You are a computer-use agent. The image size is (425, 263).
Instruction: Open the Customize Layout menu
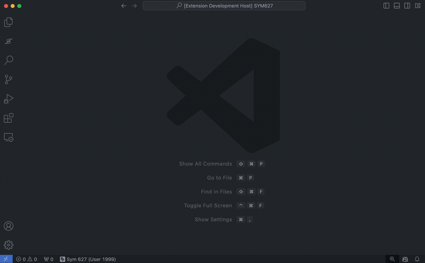[417, 6]
